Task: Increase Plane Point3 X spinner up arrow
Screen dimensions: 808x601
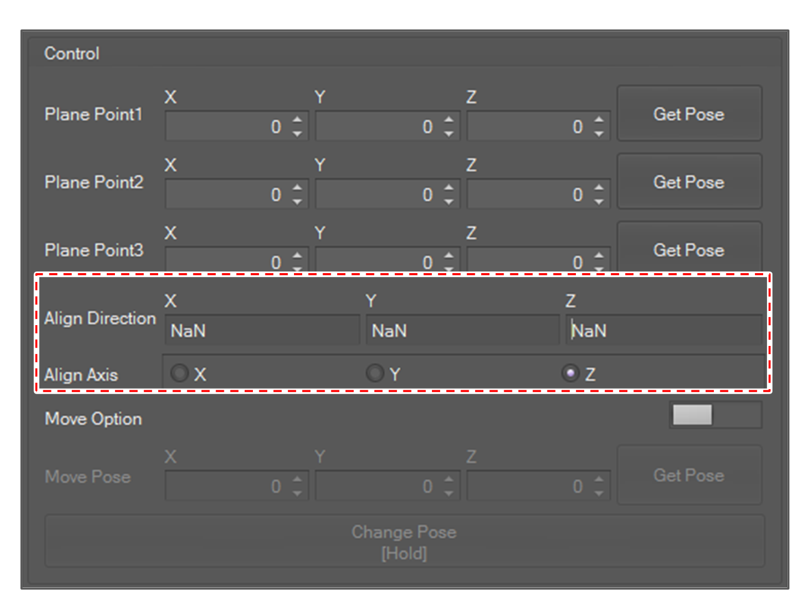Action: pyautogui.click(x=297, y=255)
